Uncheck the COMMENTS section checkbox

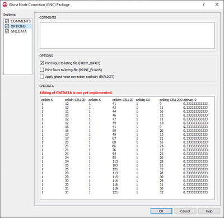click(7, 21)
